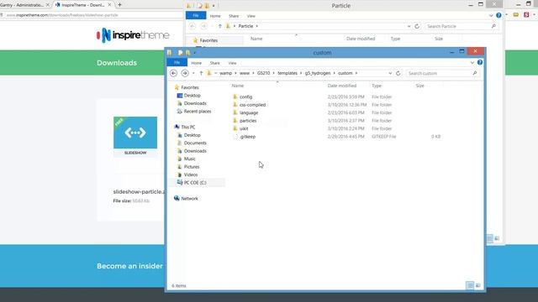This screenshot has width=538, height=302.
Task: Open View tab in custom window
Action: click(232, 63)
